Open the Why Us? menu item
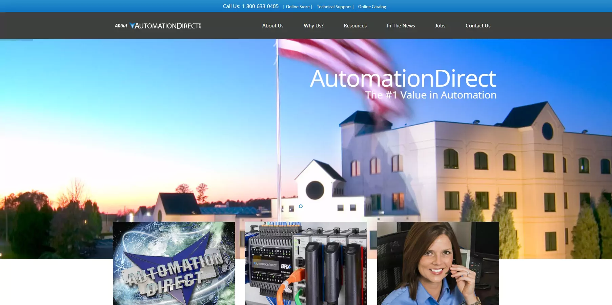This screenshot has width=612, height=305. click(313, 26)
